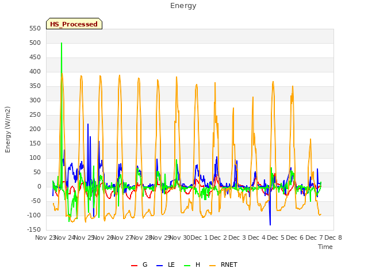Click the 400 y-axis tick label
Image resolution: width=368 pixels, height=276 pixels.
pos(35,71)
